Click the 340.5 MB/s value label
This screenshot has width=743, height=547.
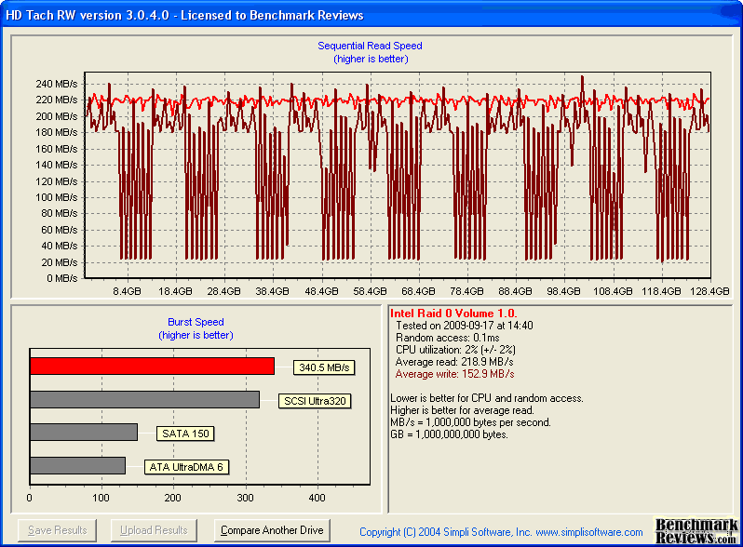324,367
